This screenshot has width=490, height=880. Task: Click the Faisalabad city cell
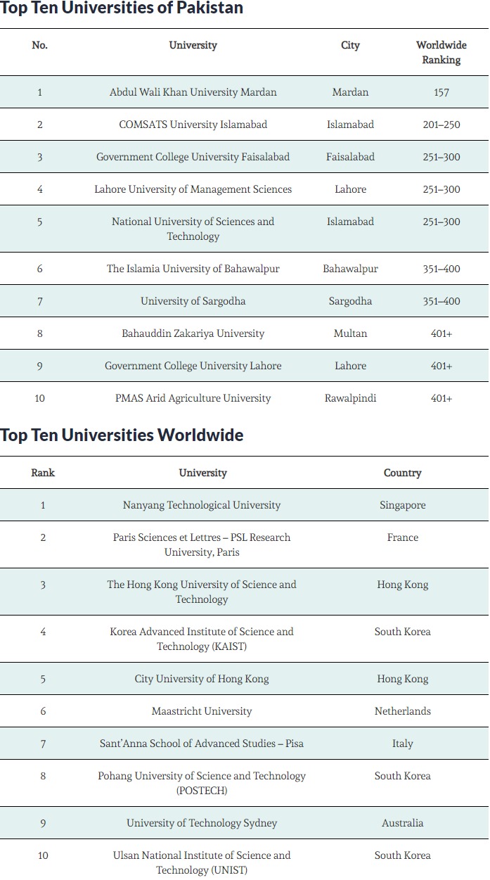(x=350, y=157)
